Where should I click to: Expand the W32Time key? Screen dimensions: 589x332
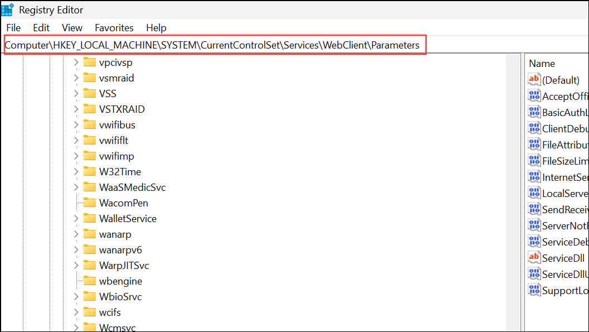[x=76, y=172]
